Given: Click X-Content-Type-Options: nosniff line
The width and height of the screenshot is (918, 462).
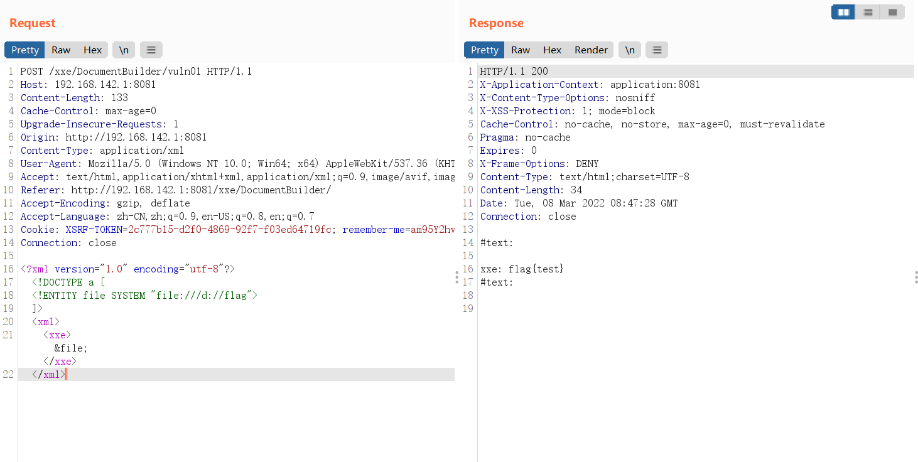Looking at the screenshot, I should point(568,98).
